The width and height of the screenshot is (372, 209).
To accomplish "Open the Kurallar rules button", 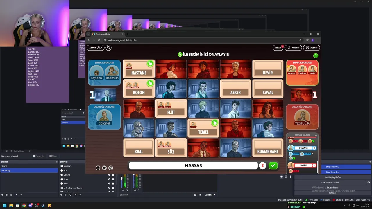I will [293, 48].
